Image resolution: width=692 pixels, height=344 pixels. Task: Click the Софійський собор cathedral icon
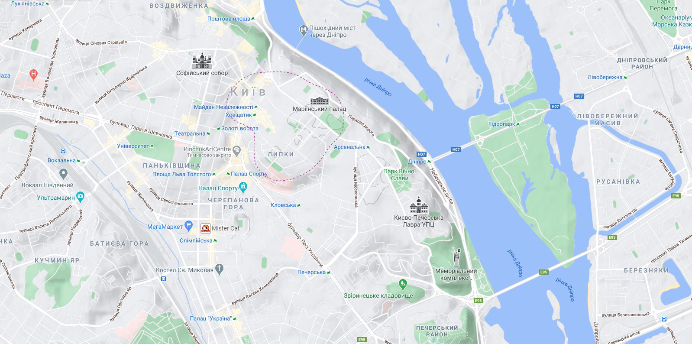point(202,61)
